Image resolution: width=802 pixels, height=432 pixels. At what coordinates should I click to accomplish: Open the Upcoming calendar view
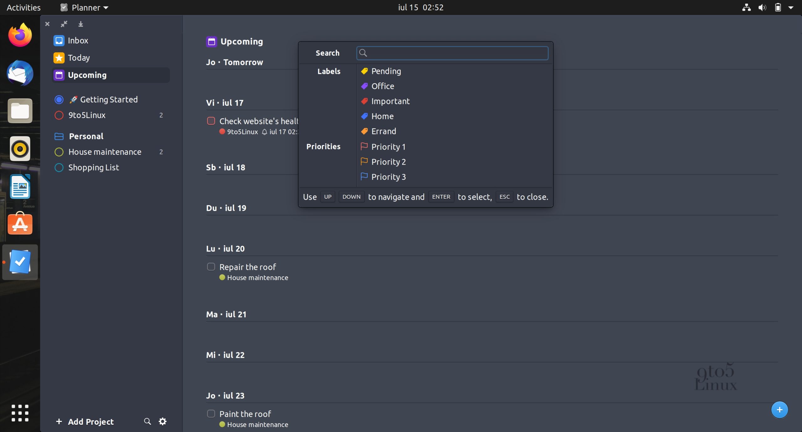coord(87,75)
